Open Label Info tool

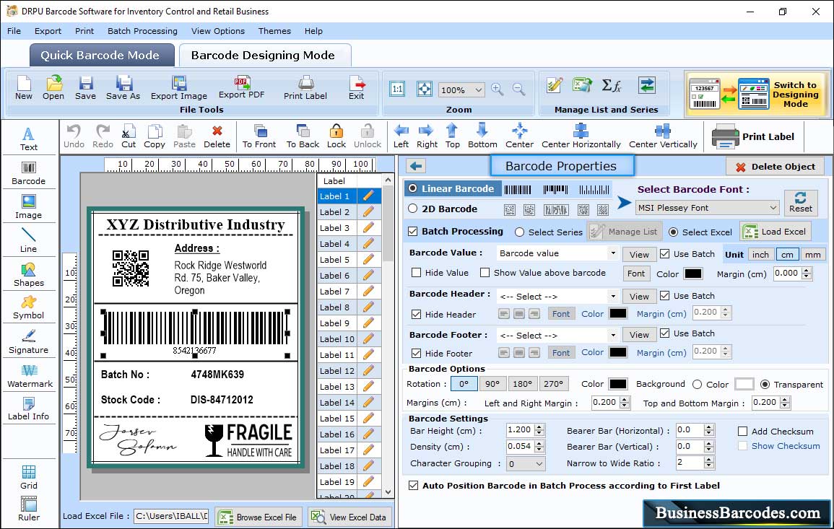(x=29, y=409)
